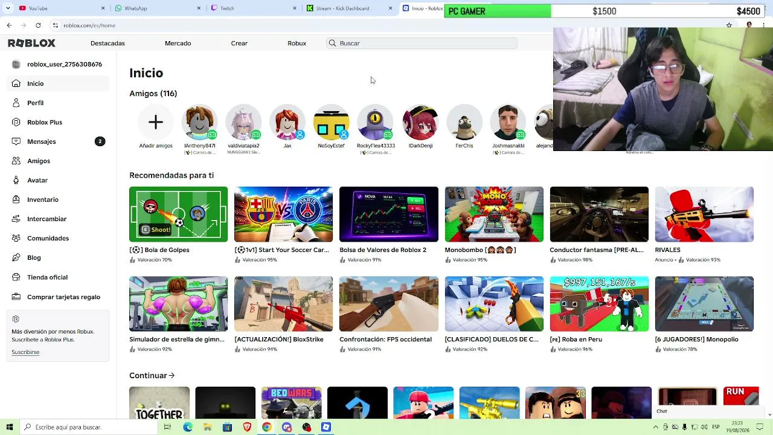Click the Añadir amigos plus icon
Viewport: 773px width, 435px height.
coord(156,123)
